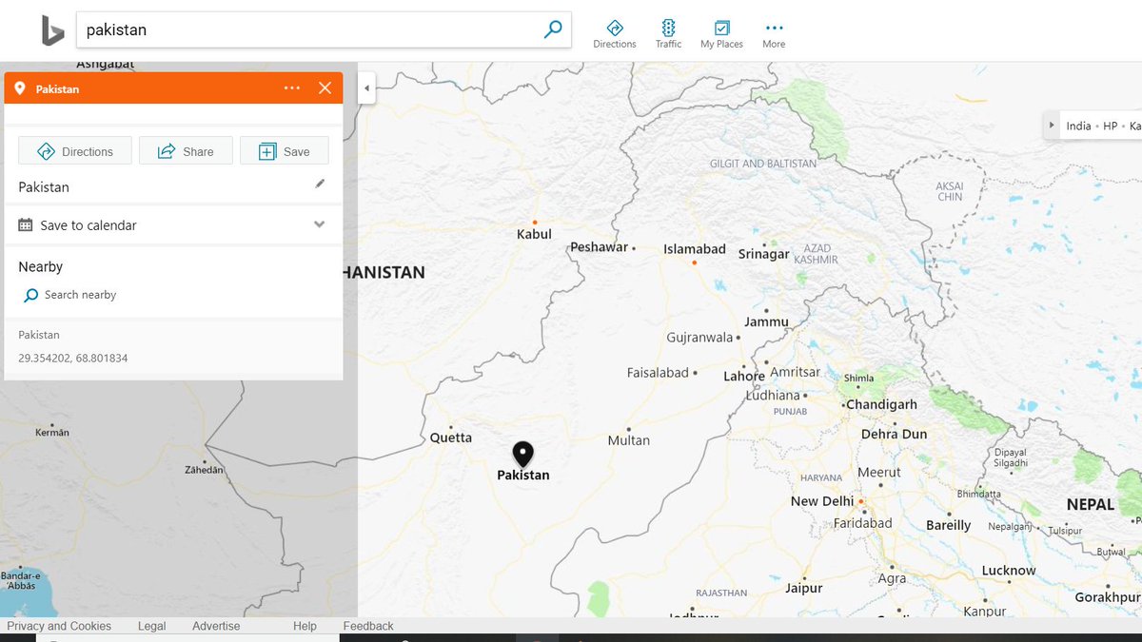Click the Faisalabad label
Viewport: 1142px width, 642px height.
point(658,373)
